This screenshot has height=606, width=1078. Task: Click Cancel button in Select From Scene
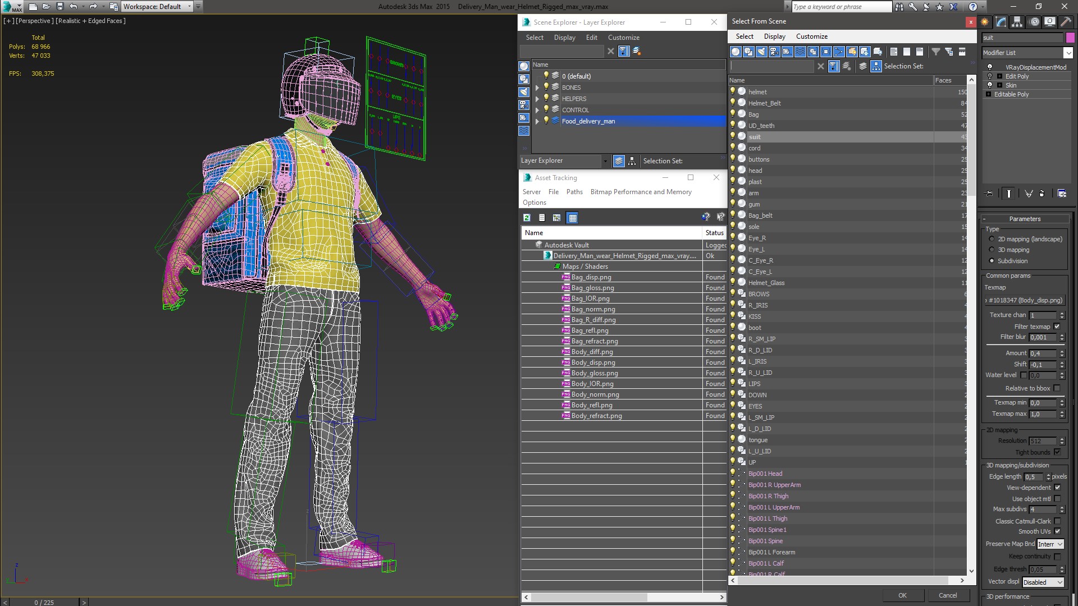pos(948,595)
